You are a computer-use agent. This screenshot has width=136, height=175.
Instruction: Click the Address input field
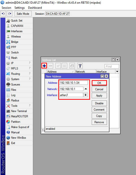pos(73,83)
